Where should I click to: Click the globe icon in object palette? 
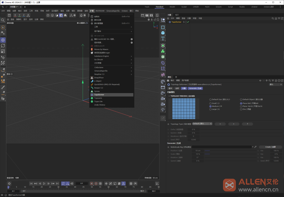tap(163, 82)
